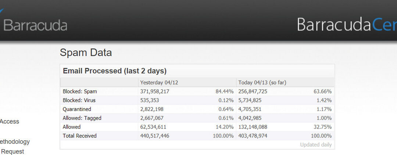The width and height of the screenshot is (397, 155).
Task: Open the Methodology link in the sidebar
Action: coord(15,142)
